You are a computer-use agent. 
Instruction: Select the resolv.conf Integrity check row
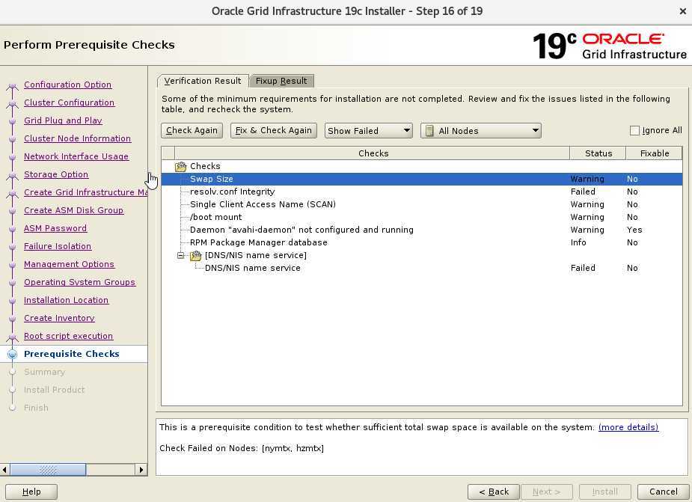pos(421,192)
